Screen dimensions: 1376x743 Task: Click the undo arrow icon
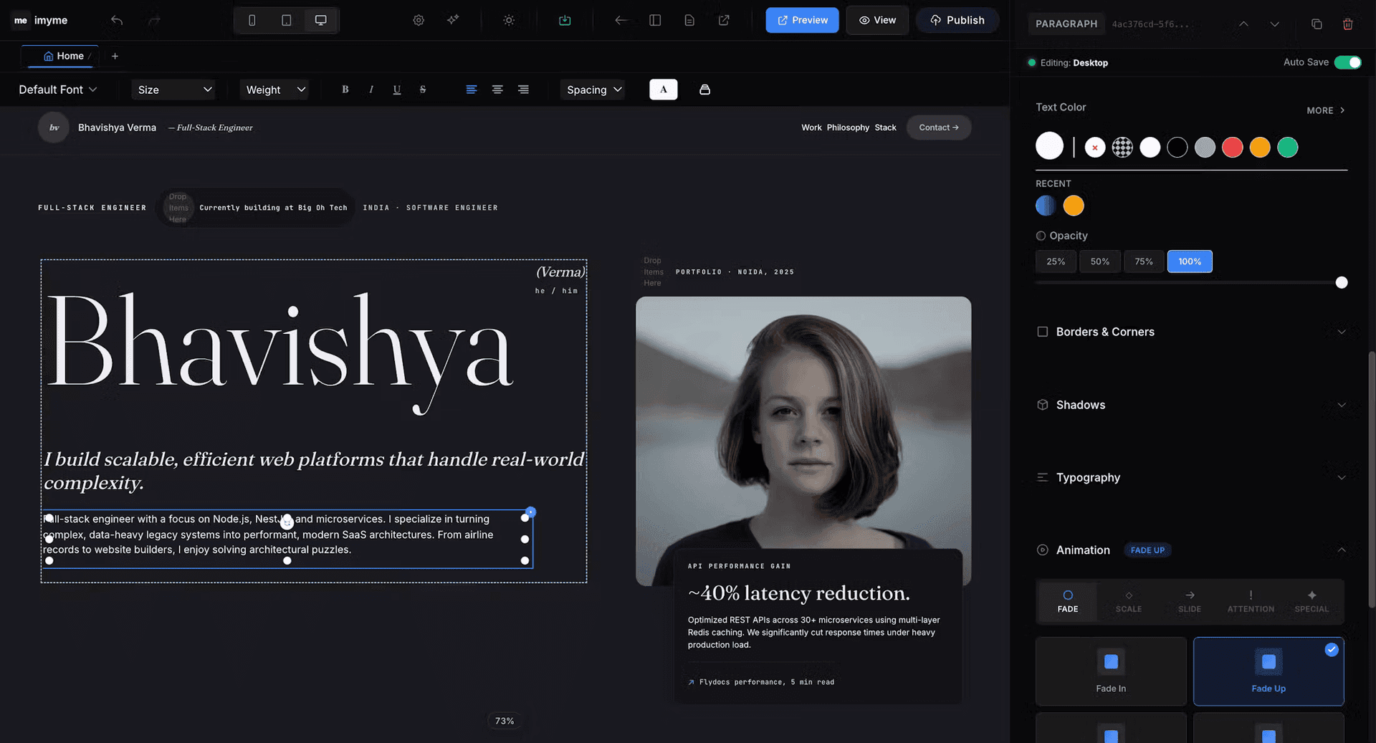pyautogui.click(x=117, y=20)
